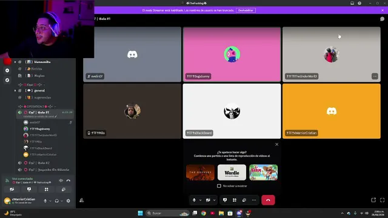Launch the Wordle activity thumbnail
Viewport: 388px width, 218px height.
point(232,172)
